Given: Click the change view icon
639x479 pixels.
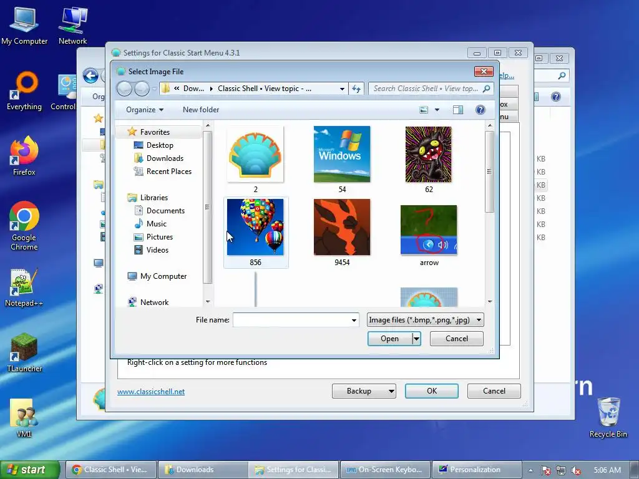Looking at the screenshot, I should coord(424,110).
